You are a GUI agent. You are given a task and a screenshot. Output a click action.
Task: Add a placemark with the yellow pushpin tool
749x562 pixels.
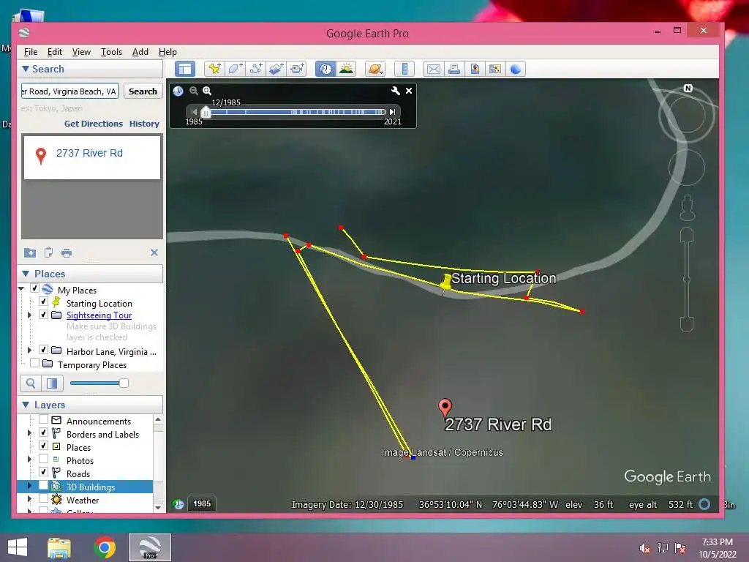click(214, 69)
